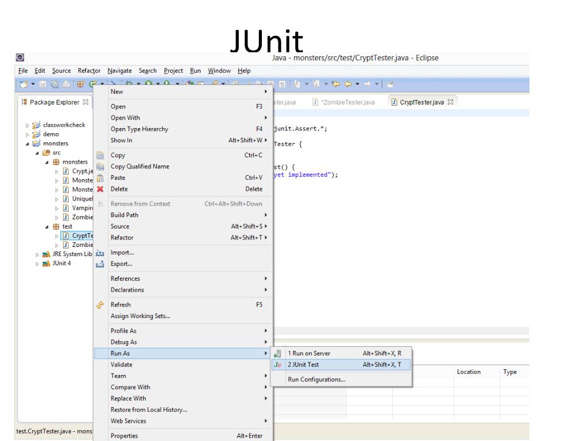The height and width of the screenshot is (441, 588).
Task: Click the New wizard toolbar icon
Action: [24, 84]
